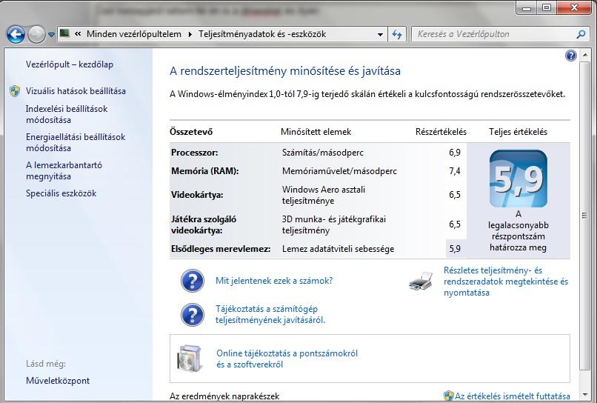Click the greyed Forward arrow button
The height and width of the screenshot is (403, 597).
pyautogui.click(x=36, y=35)
